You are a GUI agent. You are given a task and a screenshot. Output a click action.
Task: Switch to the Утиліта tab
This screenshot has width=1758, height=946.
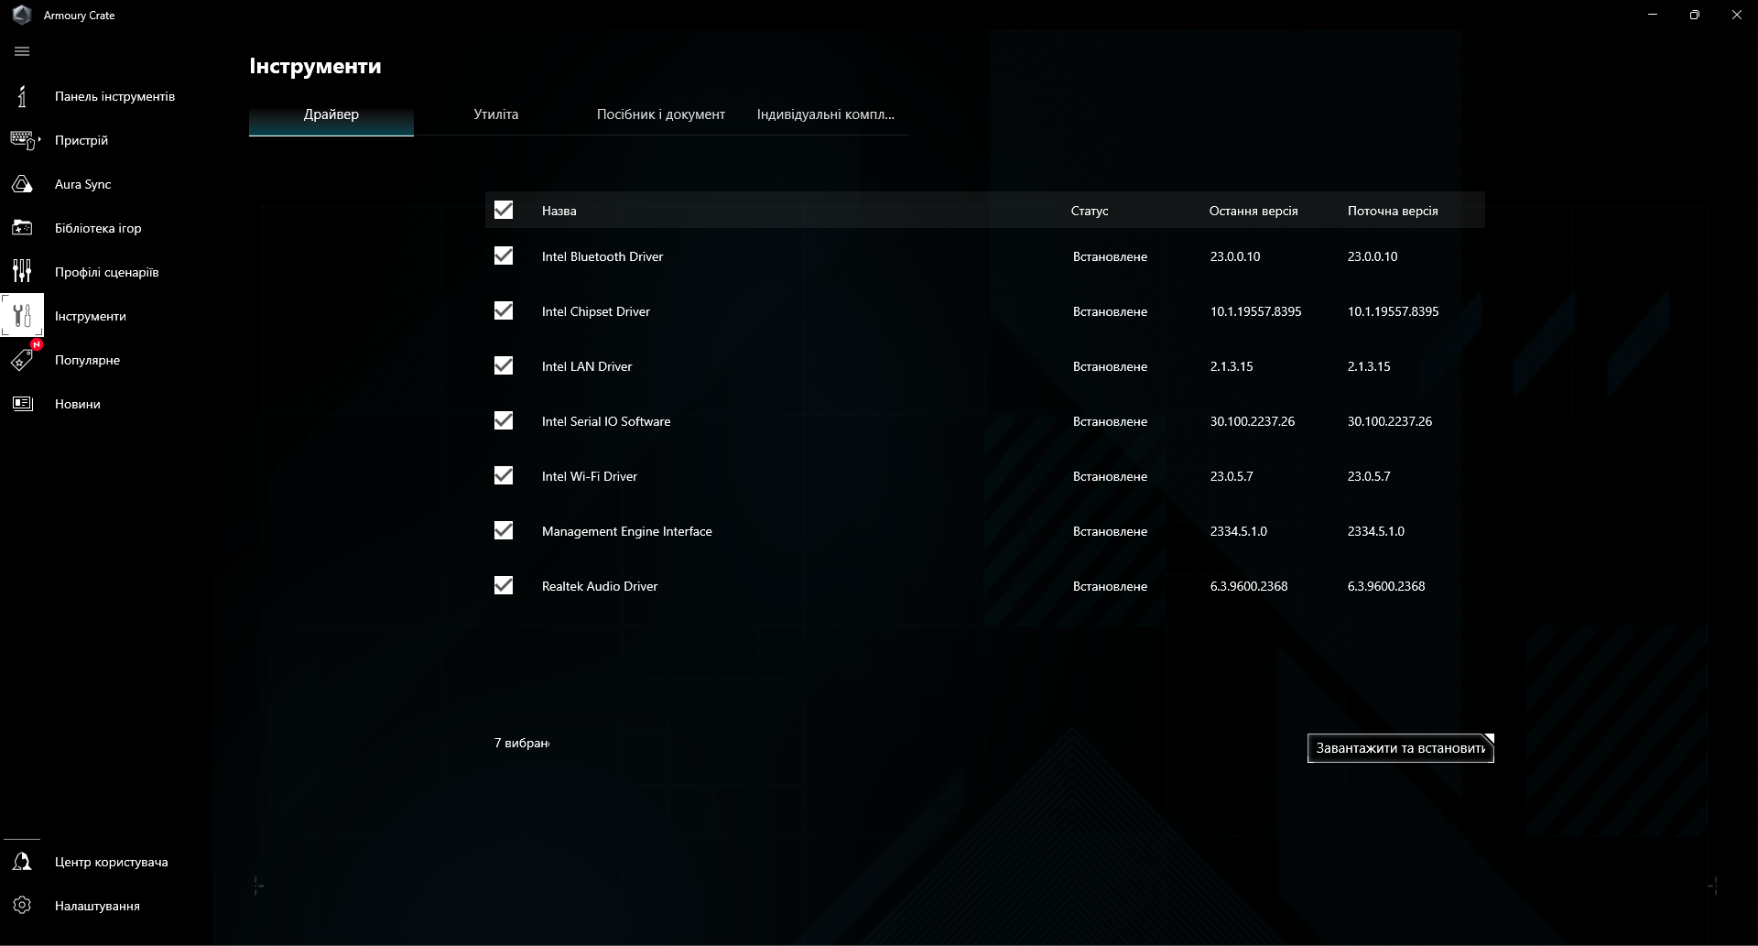[494, 114]
